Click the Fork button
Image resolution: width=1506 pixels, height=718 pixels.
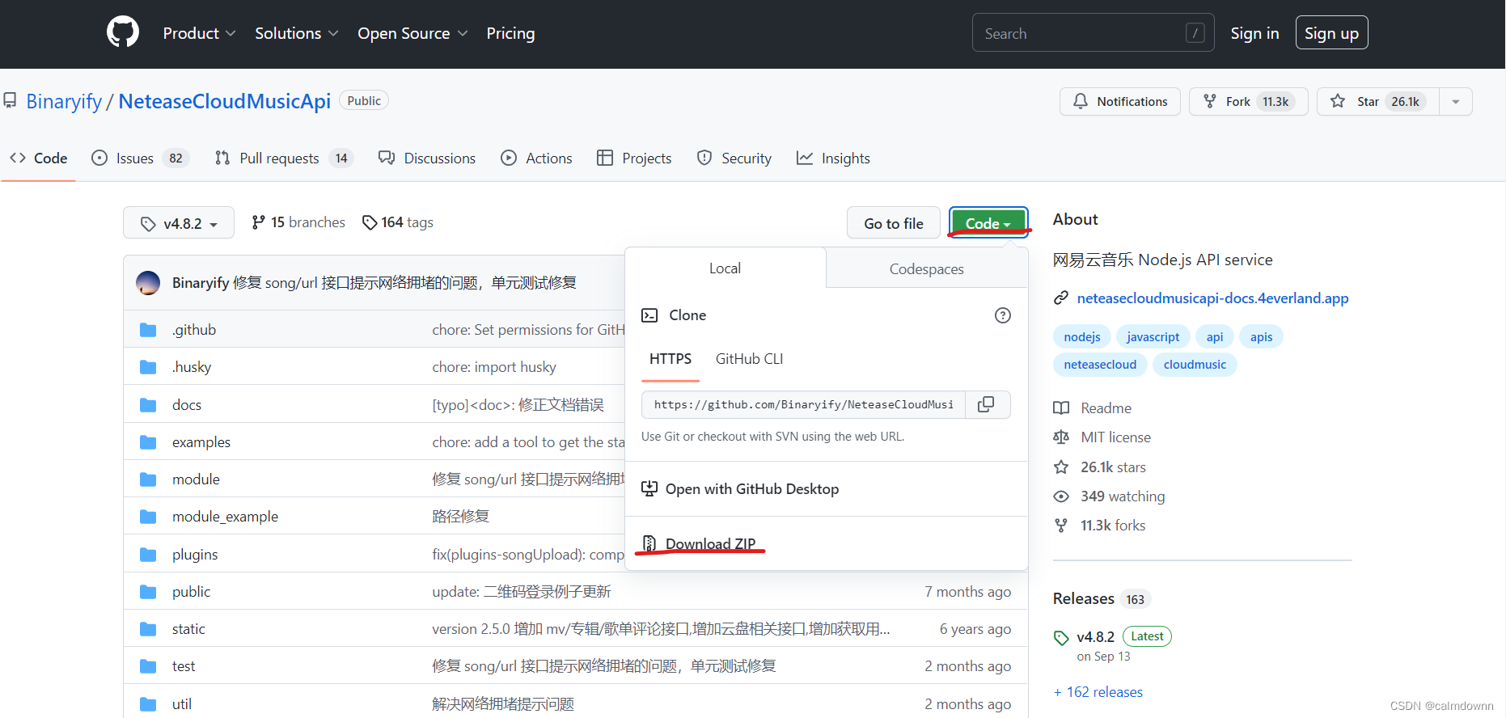(1248, 102)
